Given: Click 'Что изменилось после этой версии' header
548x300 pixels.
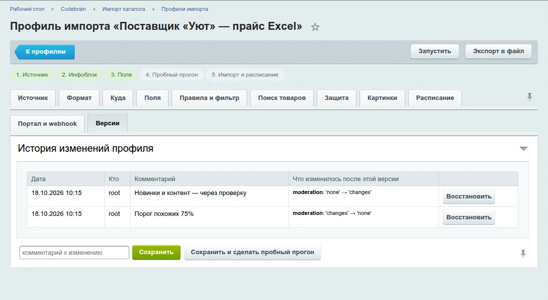Looking at the screenshot, I should pyautogui.click(x=364, y=179).
